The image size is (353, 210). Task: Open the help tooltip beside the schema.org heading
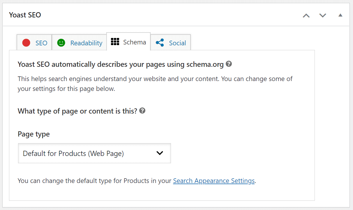point(229,64)
